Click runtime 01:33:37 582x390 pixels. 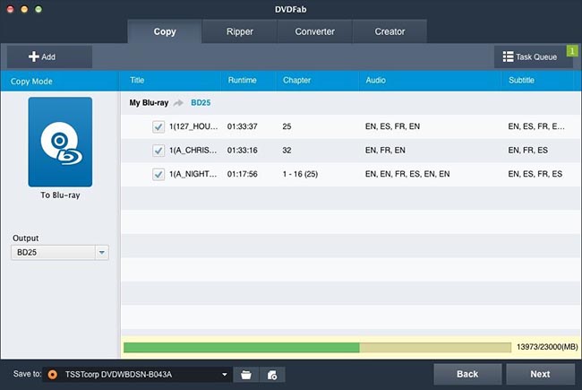point(242,126)
